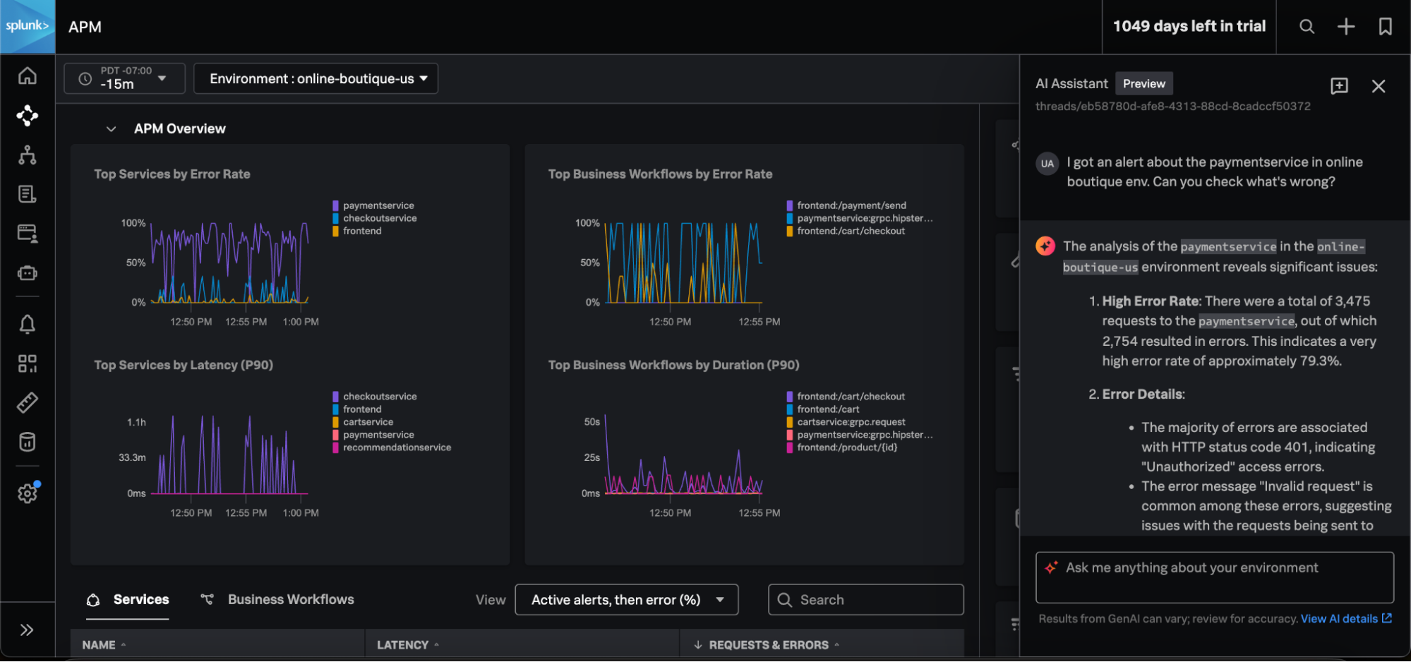Click frontend orange swatch in Error Rate legend
The width and height of the screenshot is (1411, 662).
(336, 231)
